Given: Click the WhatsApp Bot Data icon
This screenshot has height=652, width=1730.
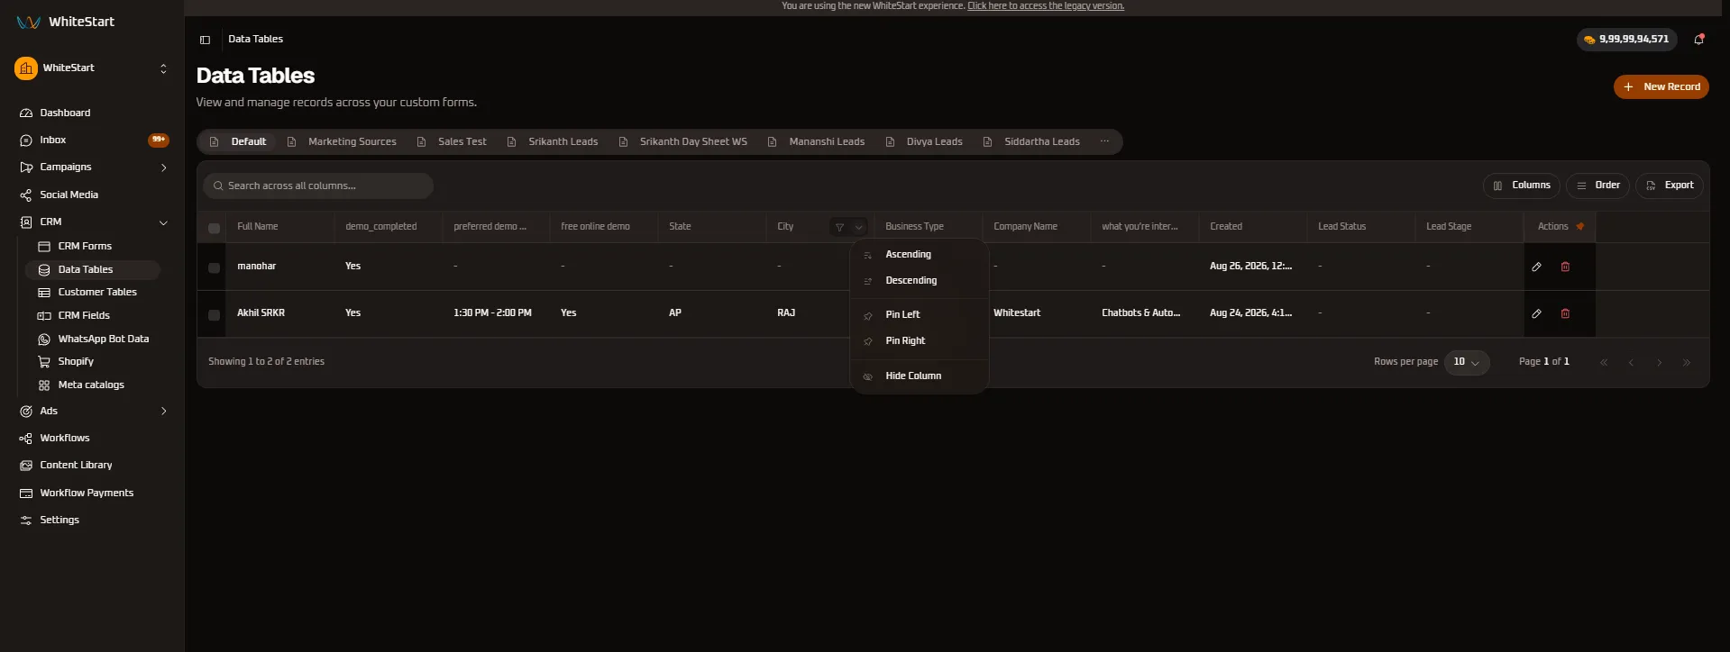Looking at the screenshot, I should tap(44, 340).
